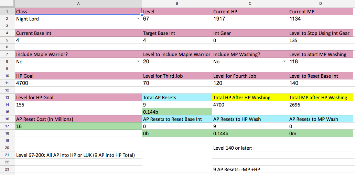The image size is (355, 175).
Task: Click the Level for Fourth Job header
Action: pyautogui.click(x=250, y=76)
